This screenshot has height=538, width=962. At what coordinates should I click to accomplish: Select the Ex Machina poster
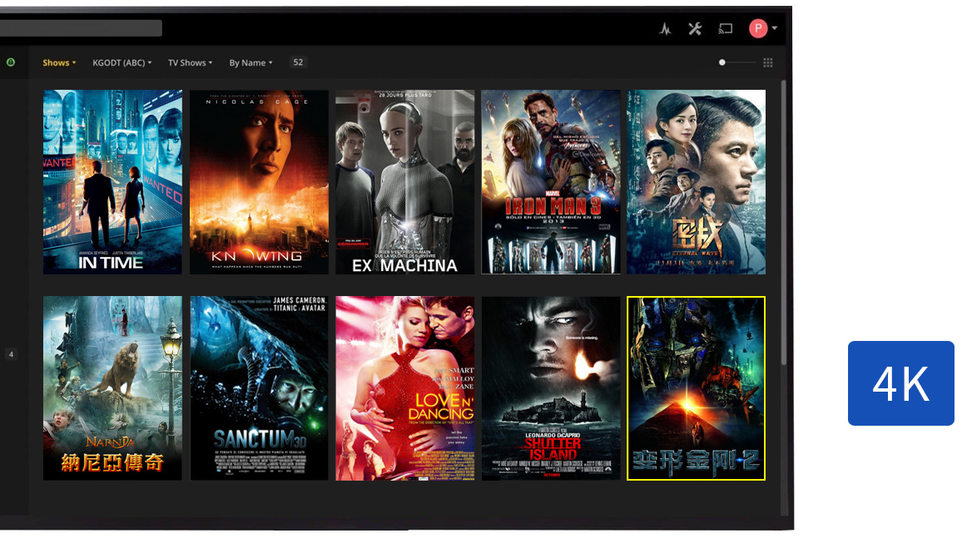tap(404, 182)
